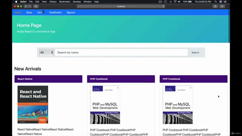242x136 pixels.
Task: Open the Safari File menu
Action: [x=31, y=2]
